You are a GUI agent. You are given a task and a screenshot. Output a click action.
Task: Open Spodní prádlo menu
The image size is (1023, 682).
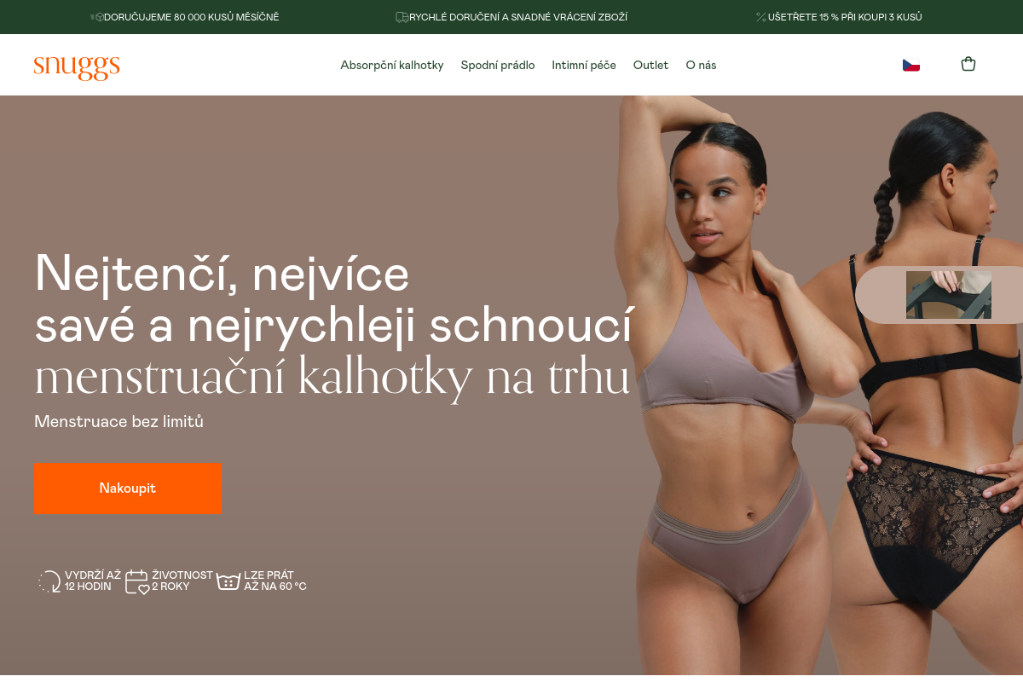pyautogui.click(x=498, y=65)
